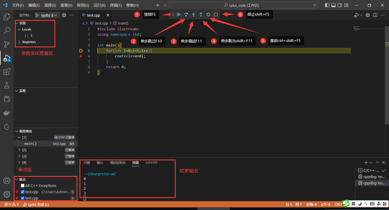
Task: Enable All C++ Exceptions checkbox
Action: pyautogui.click(x=23, y=186)
